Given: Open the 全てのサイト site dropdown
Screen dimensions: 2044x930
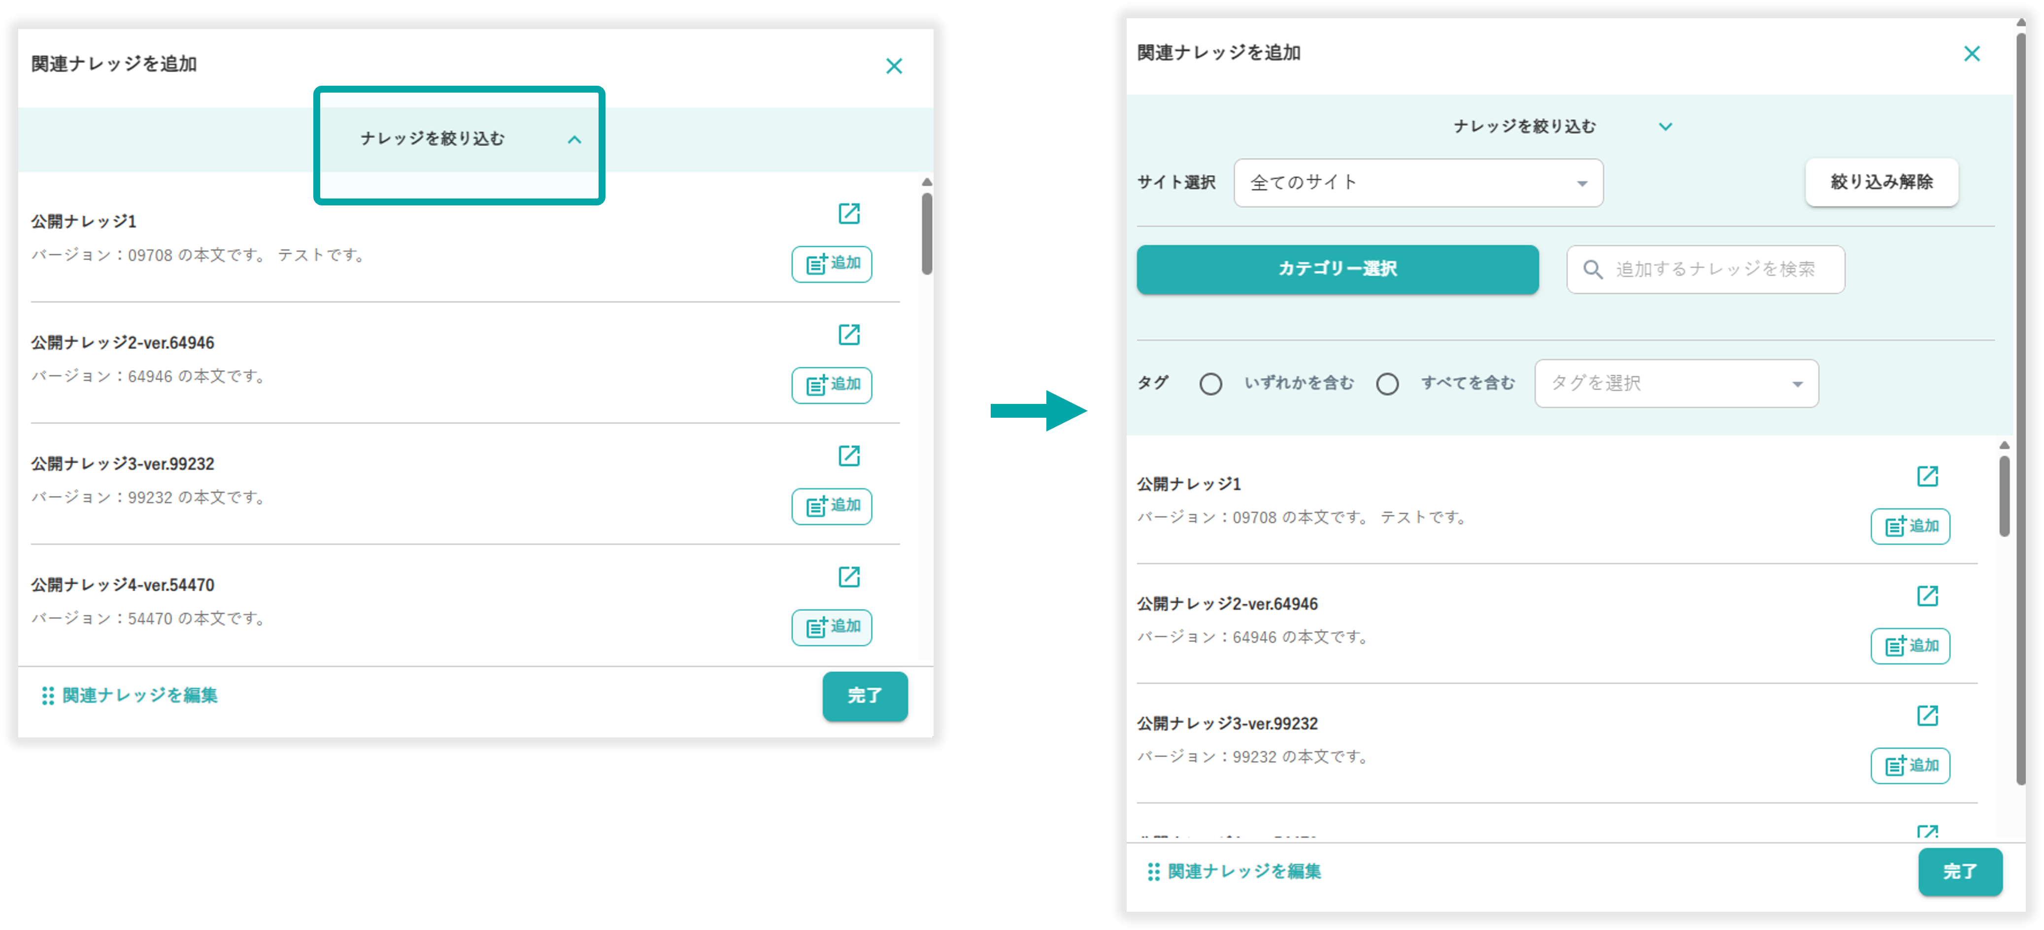Looking at the screenshot, I should [1418, 183].
